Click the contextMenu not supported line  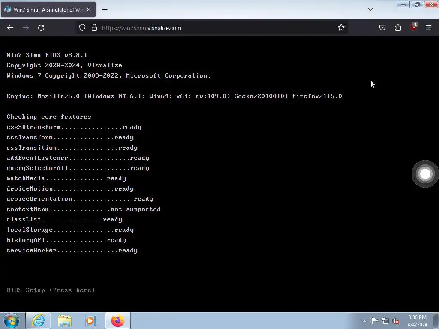click(x=84, y=209)
